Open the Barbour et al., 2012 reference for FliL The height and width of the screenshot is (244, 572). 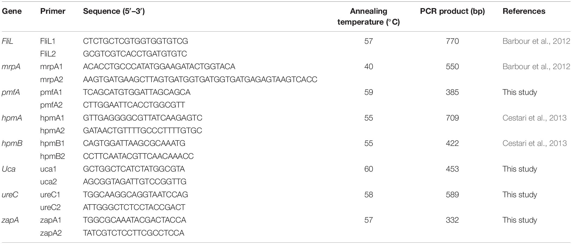point(536,41)
